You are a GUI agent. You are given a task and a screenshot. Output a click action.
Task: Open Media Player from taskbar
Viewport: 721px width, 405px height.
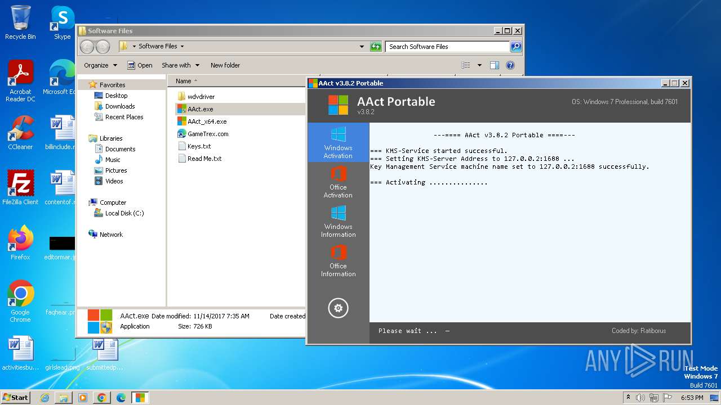[x=83, y=398]
